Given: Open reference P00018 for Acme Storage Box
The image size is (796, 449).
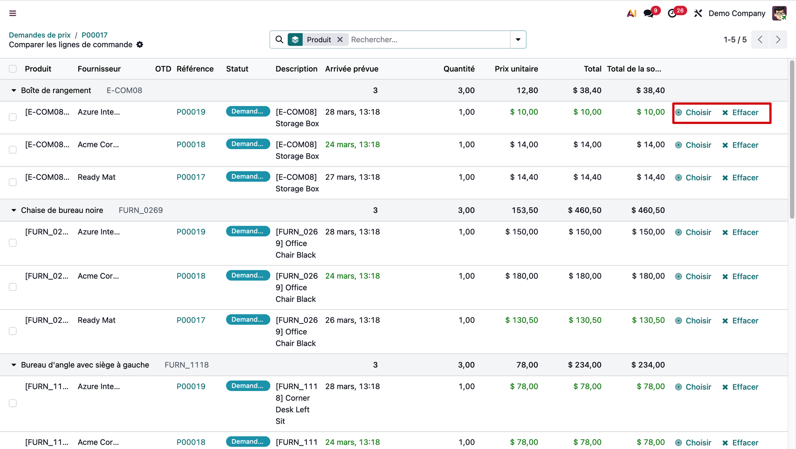Looking at the screenshot, I should [x=191, y=145].
